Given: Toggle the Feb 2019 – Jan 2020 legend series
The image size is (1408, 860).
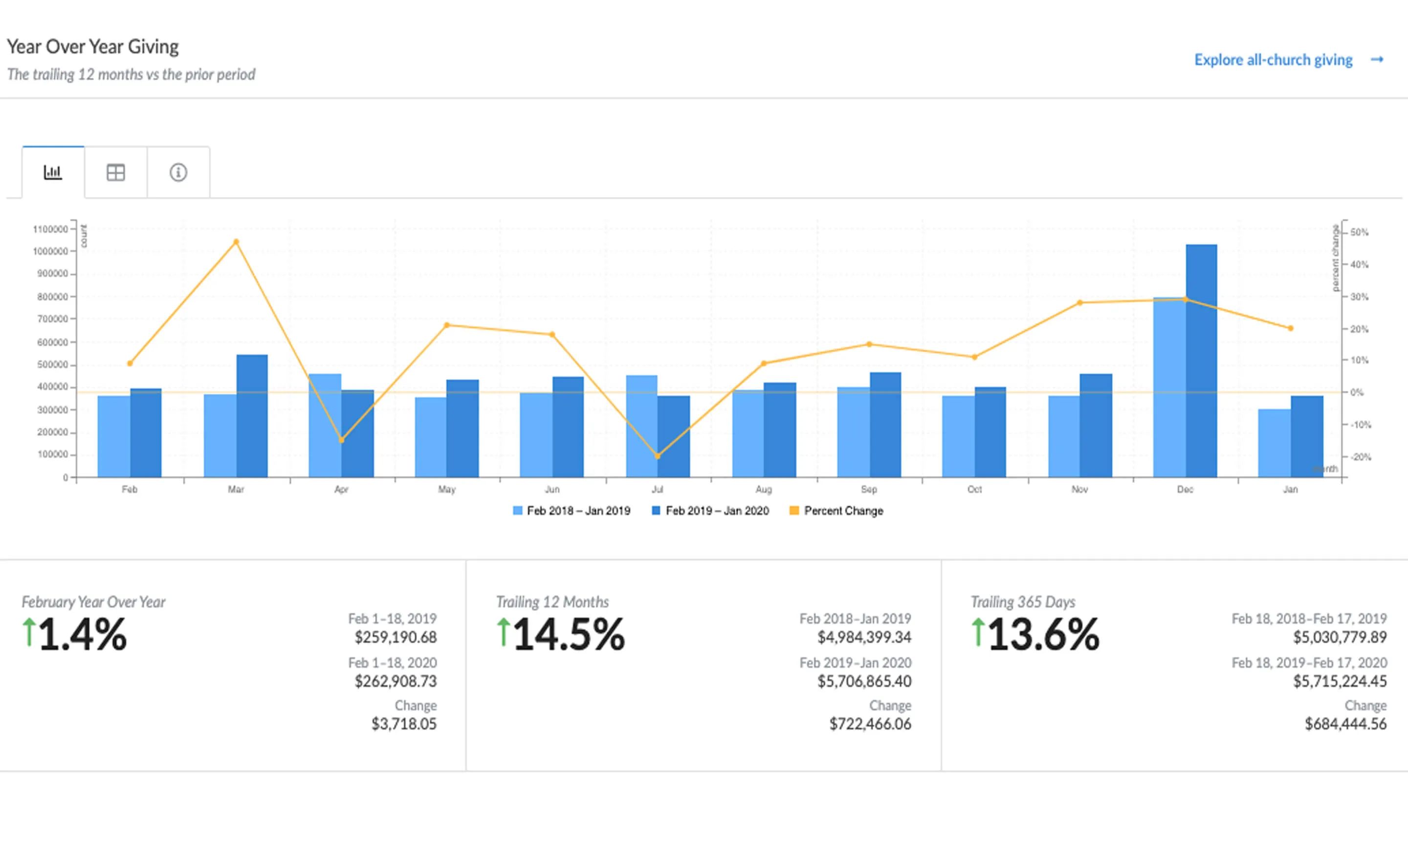Looking at the screenshot, I should point(717,511).
